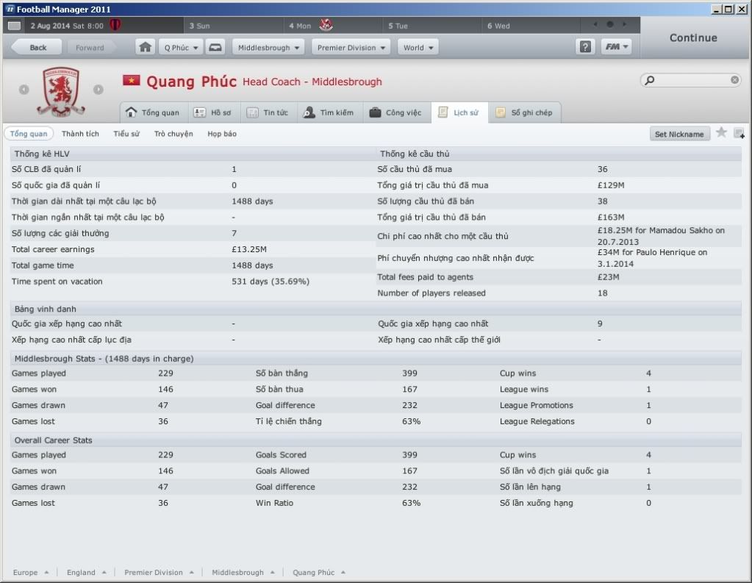Viewport: 752px width, 583px height.
Task: Open the Tiểu sử sub-tab
Action: pos(126,133)
